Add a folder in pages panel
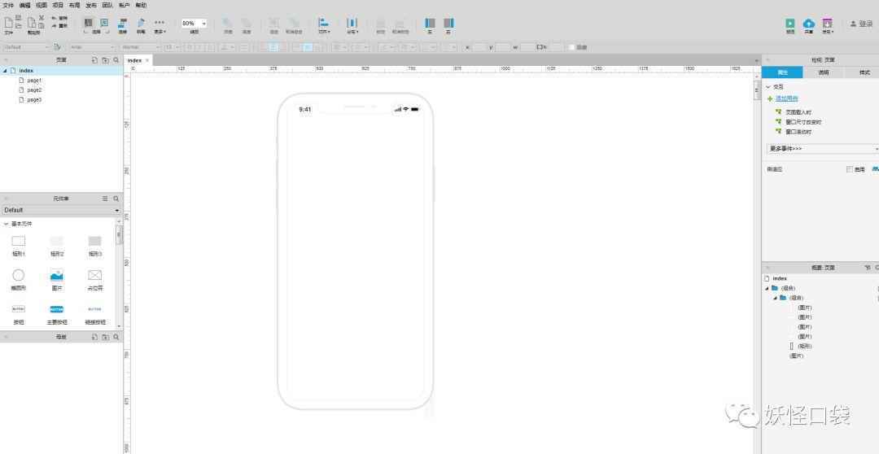This screenshot has width=879, height=454. coord(105,60)
